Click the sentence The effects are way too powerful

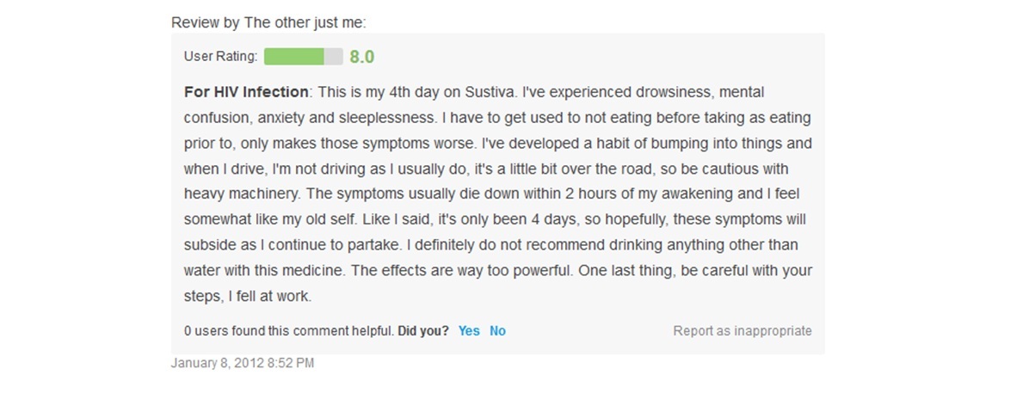(464, 271)
